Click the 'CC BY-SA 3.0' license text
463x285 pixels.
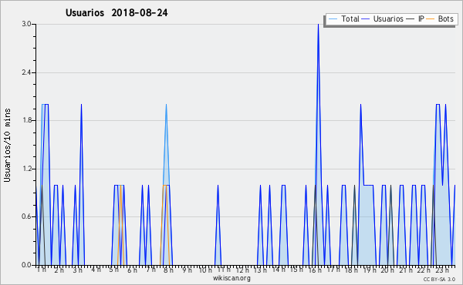coord(439,280)
